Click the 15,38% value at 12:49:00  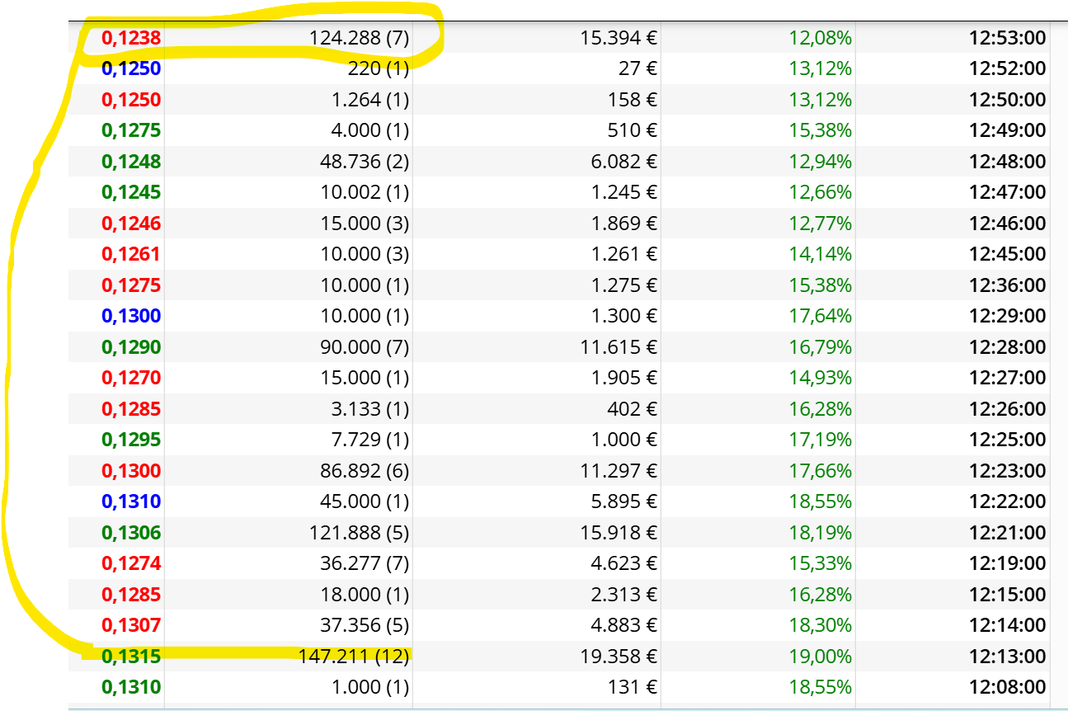tap(820, 130)
